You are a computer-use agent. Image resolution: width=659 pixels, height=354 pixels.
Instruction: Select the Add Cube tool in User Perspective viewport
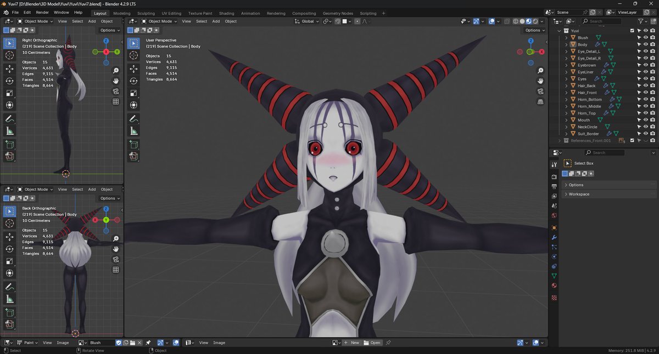133,144
